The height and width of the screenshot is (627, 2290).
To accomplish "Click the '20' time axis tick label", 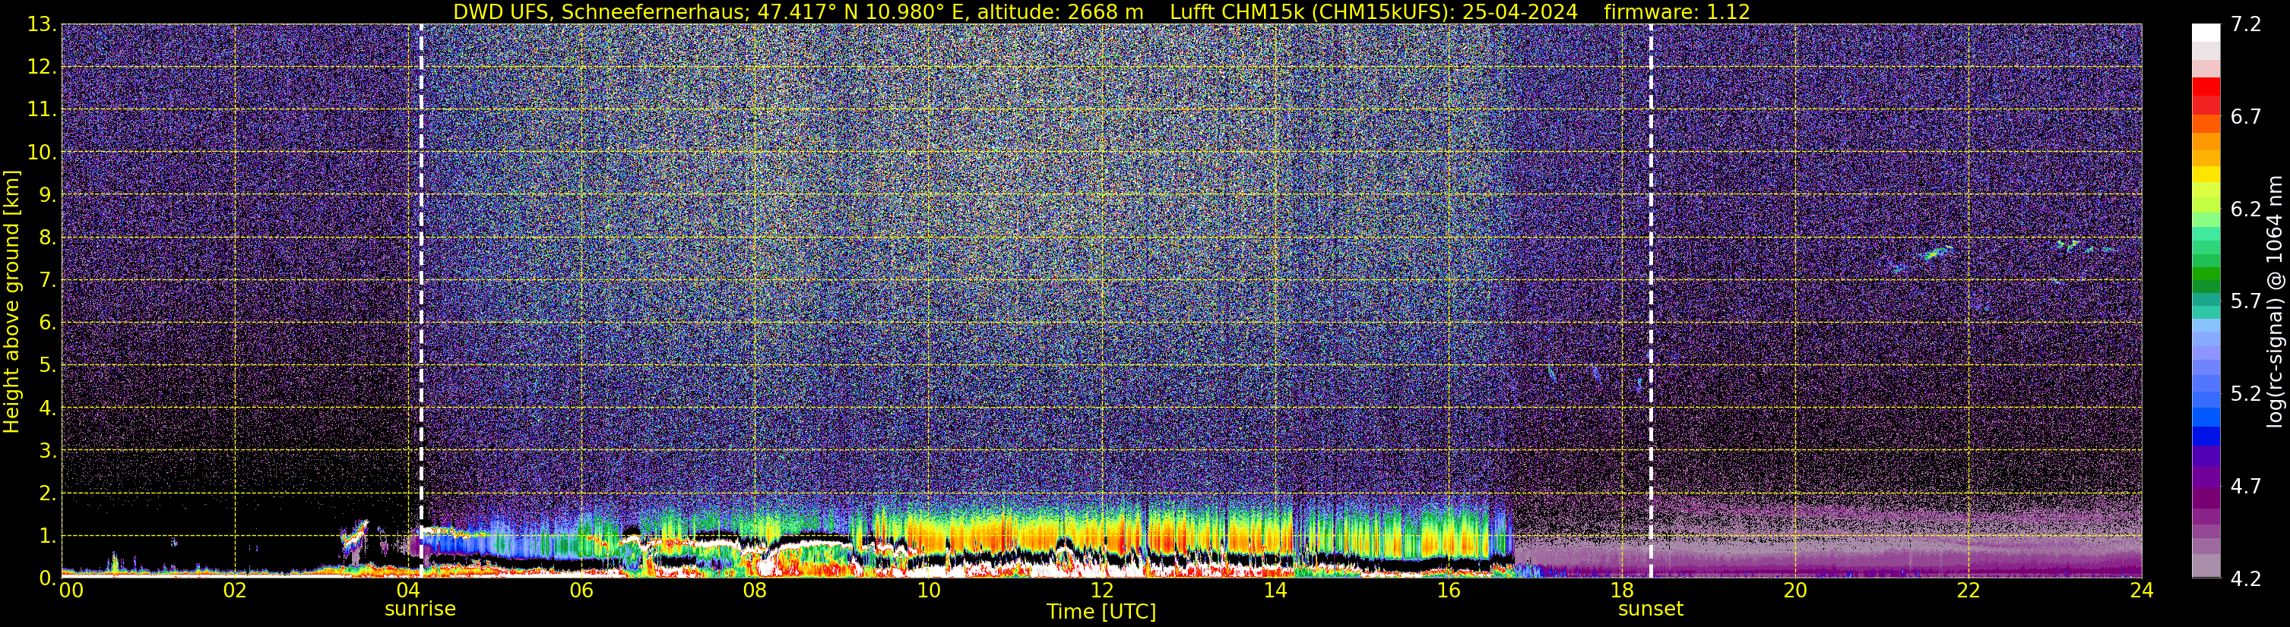I will pos(1795,591).
